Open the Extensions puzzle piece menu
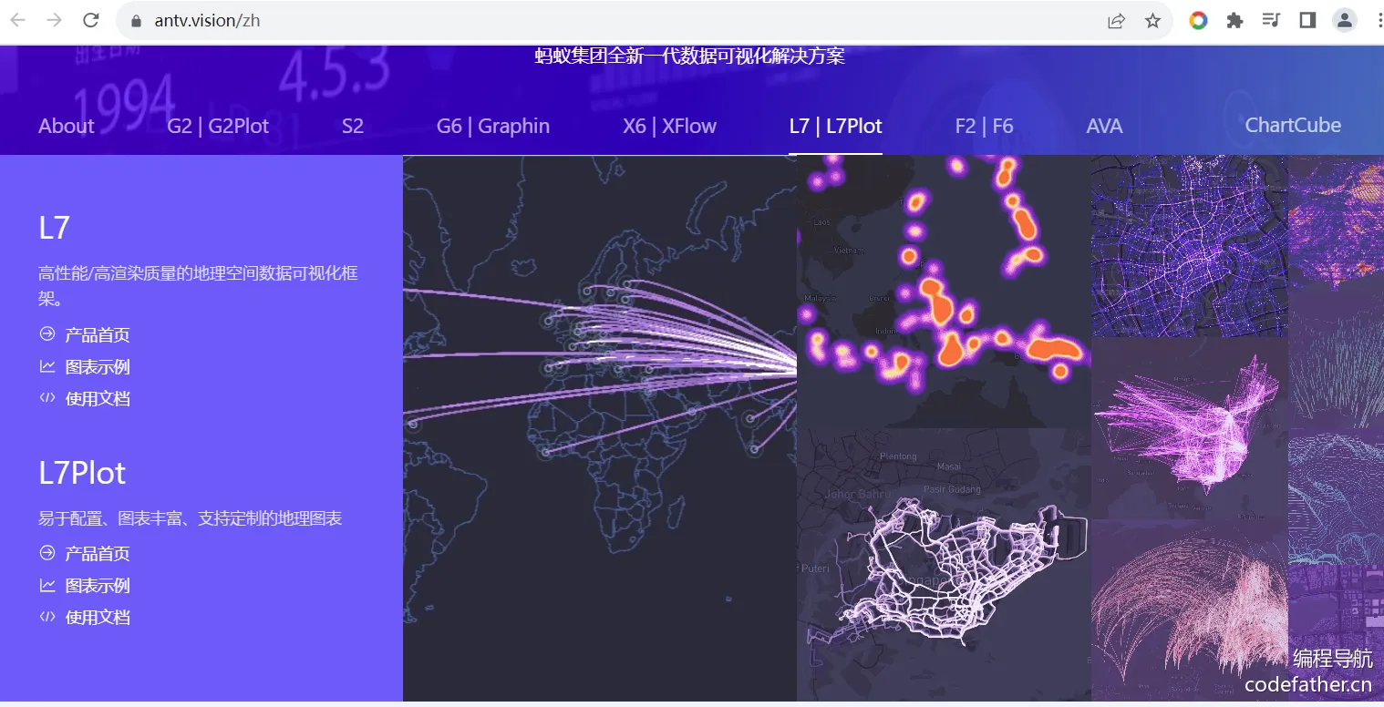This screenshot has height=707, width=1384. click(1234, 20)
